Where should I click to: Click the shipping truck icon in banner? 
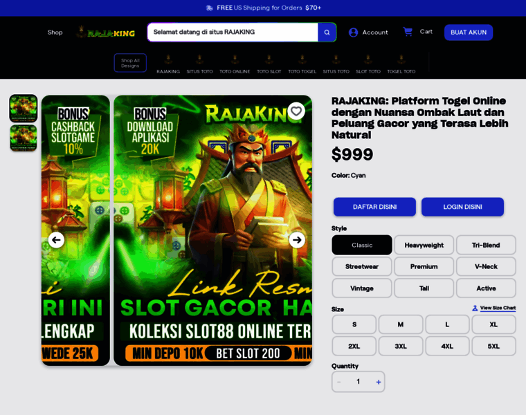coord(209,8)
